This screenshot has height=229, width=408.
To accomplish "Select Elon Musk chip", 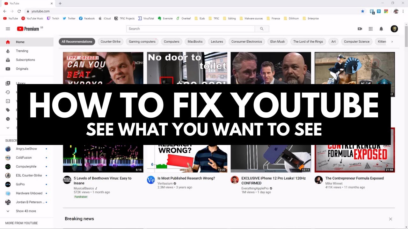I will tap(278, 42).
